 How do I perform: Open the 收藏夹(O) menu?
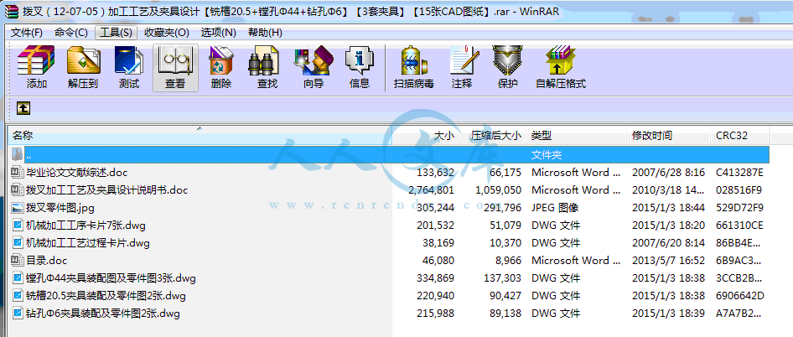tap(167, 33)
